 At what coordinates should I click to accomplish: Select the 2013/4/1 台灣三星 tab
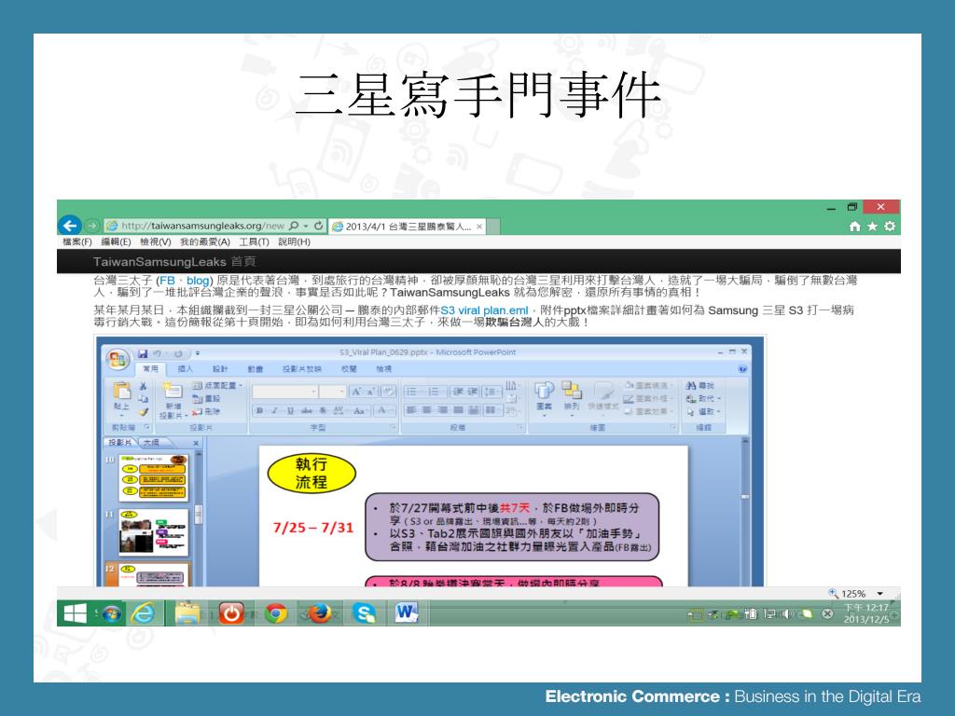click(x=407, y=227)
